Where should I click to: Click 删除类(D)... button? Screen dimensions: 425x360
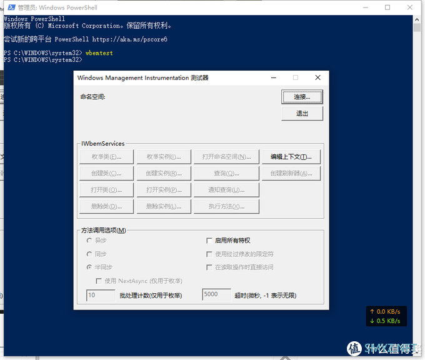(x=106, y=206)
